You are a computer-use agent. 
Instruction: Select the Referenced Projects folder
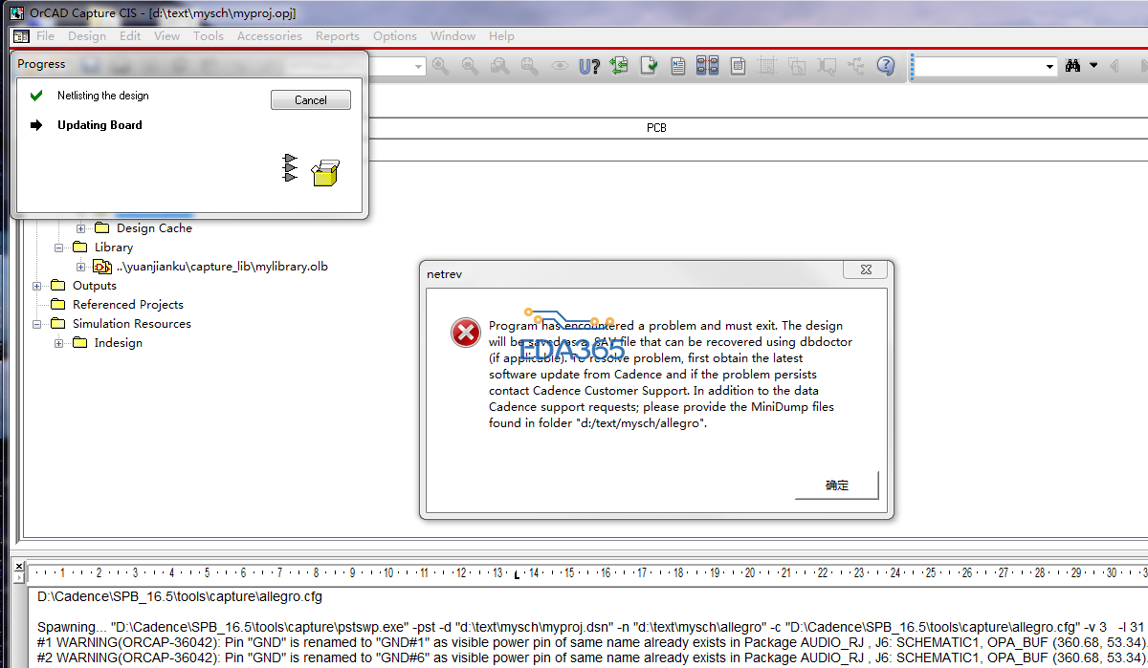(128, 305)
